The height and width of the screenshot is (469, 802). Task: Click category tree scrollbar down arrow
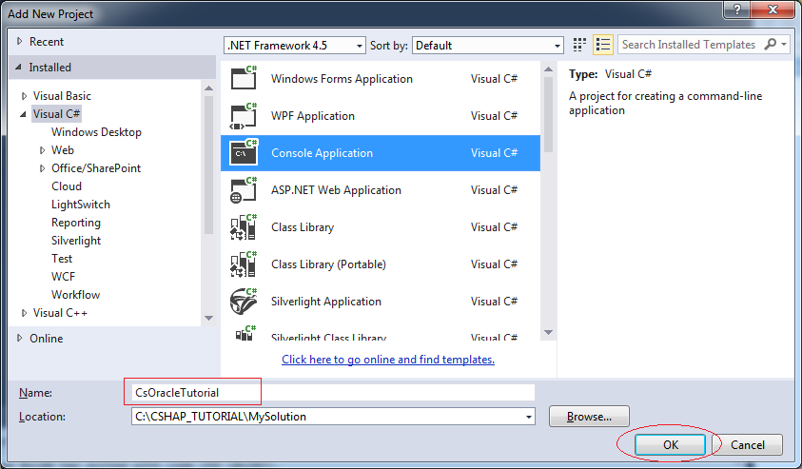click(x=208, y=318)
